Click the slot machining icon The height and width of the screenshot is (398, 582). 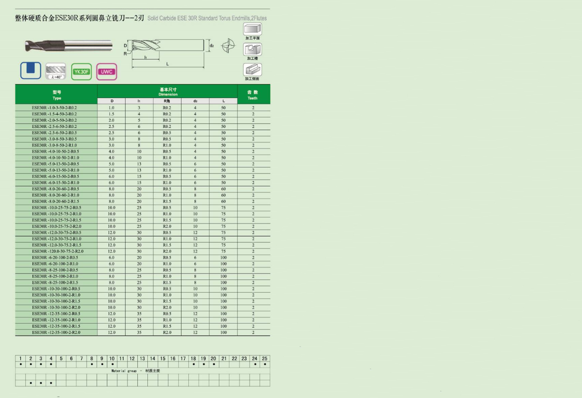pos(252,50)
